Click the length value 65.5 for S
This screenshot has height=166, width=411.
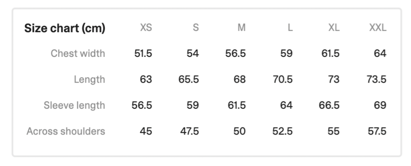(189, 80)
